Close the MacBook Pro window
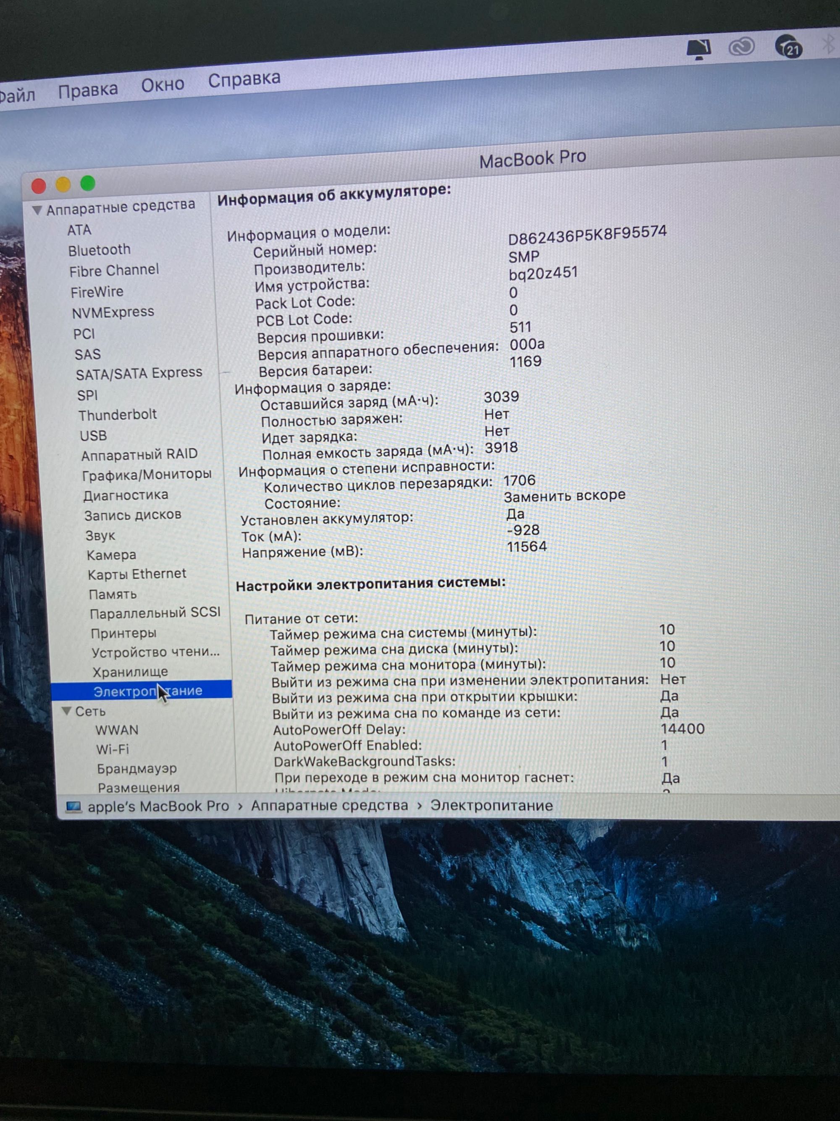The height and width of the screenshot is (1121, 840). 39,187
